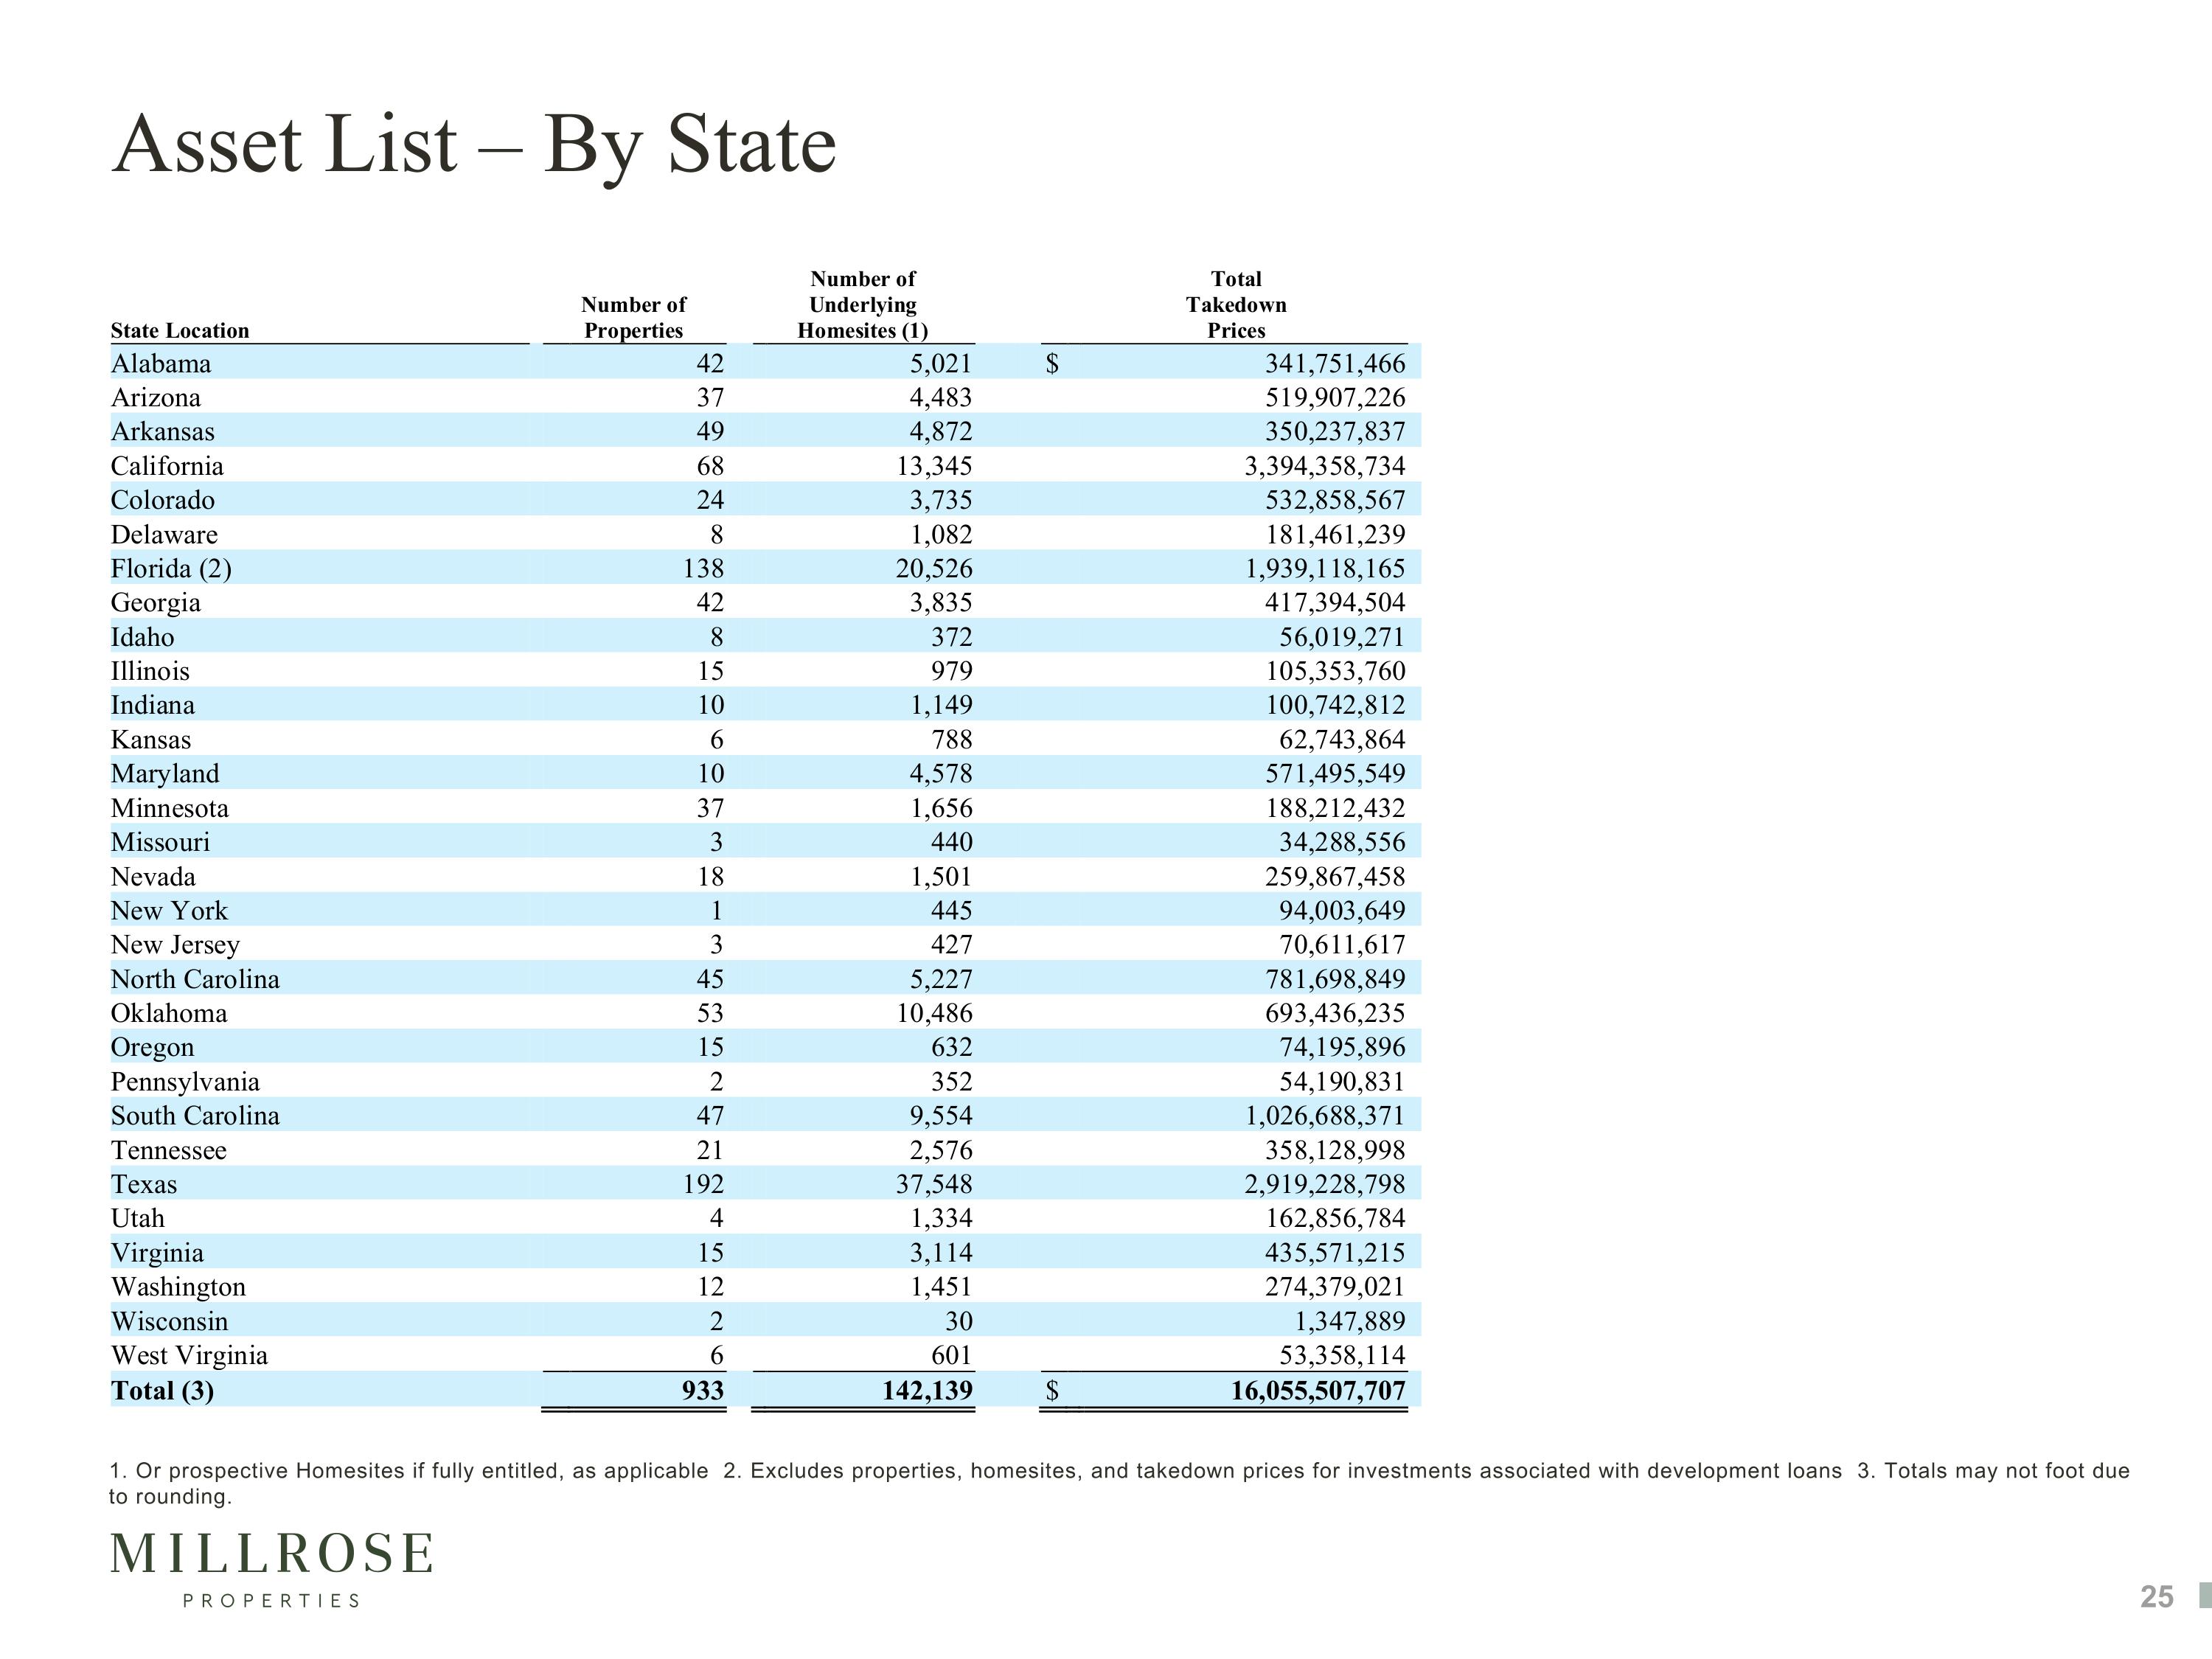The width and height of the screenshot is (2212, 1659).
Task: Select the Florida (2) state entry
Action: pyautogui.click(x=171, y=569)
